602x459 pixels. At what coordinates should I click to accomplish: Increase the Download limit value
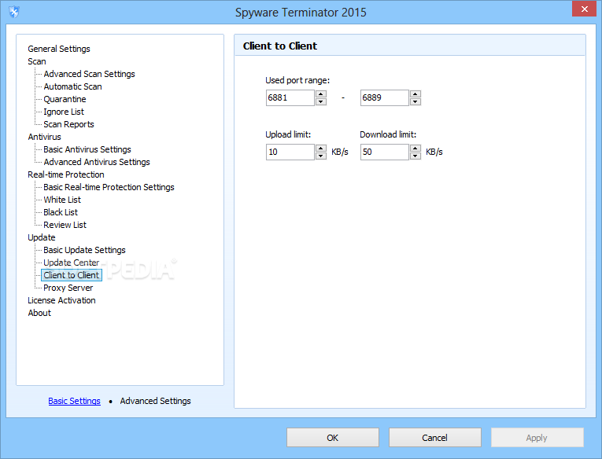point(415,148)
